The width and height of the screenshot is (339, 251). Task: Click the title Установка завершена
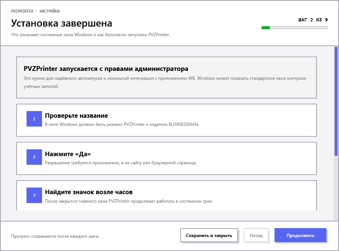pyautogui.click(x=62, y=23)
